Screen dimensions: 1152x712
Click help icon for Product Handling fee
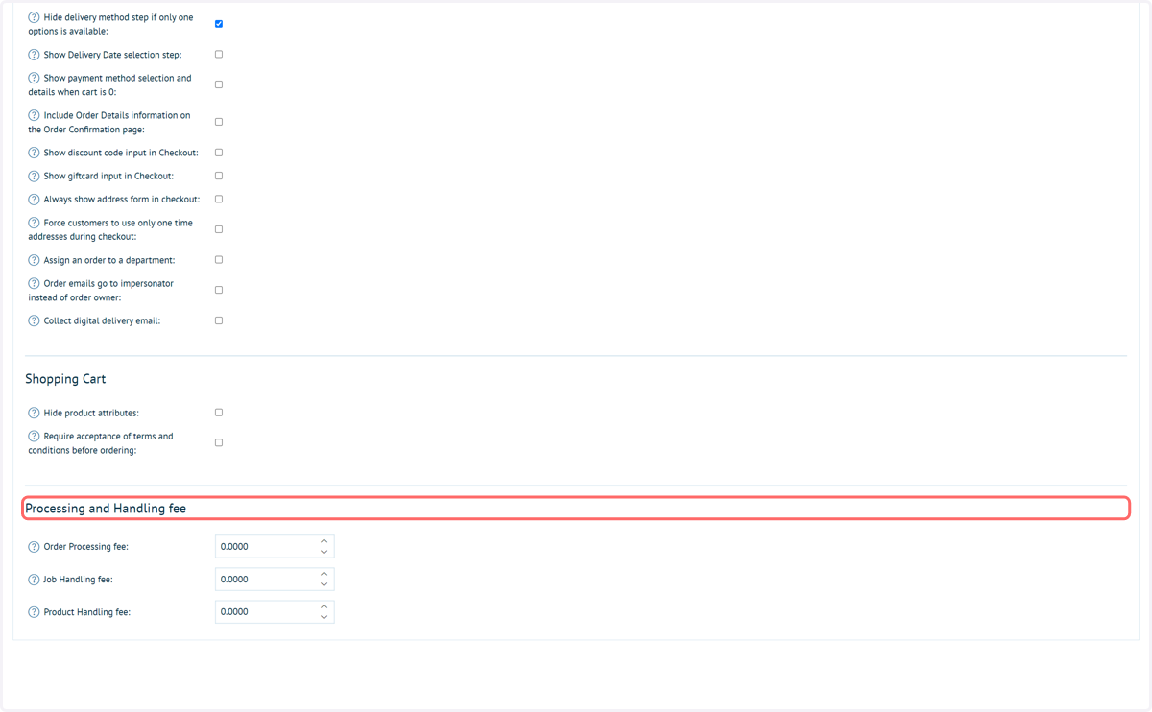point(34,612)
